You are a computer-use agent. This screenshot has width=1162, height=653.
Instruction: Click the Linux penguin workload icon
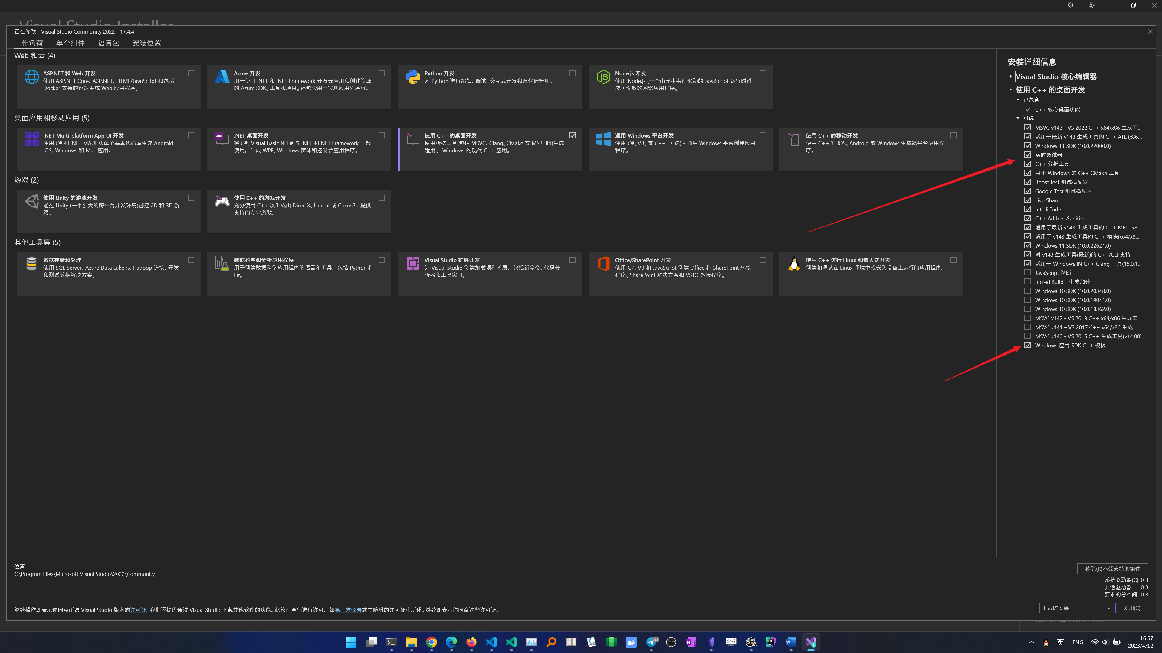pos(794,264)
